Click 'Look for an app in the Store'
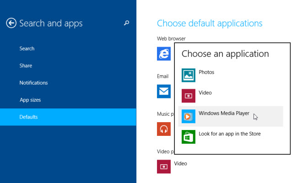Screen dimensions: 302x183 click(x=230, y=134)
